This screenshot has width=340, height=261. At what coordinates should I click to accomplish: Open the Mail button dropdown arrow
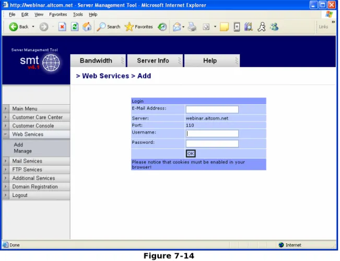(183, 27)
